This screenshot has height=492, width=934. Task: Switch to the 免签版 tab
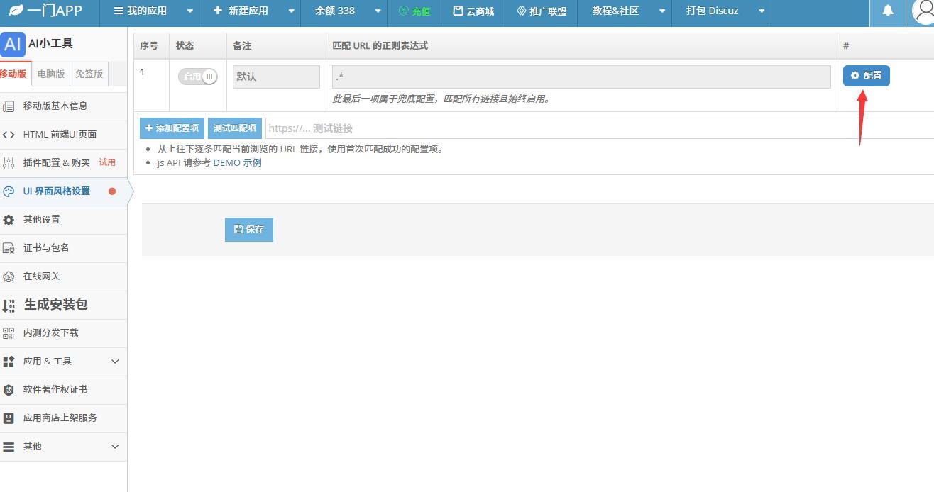tap(89, 74)
